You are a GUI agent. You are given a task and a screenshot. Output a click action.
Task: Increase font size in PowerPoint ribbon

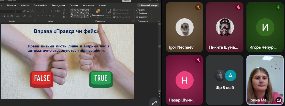[24, 11]
